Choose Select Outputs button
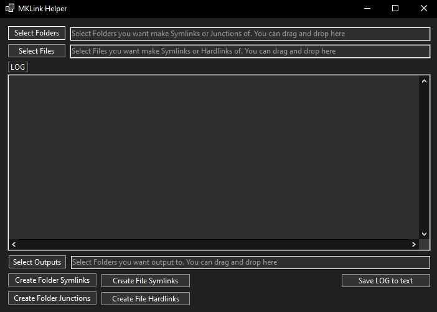This screenshot has height=312, width=437. [x=37, y=262]
